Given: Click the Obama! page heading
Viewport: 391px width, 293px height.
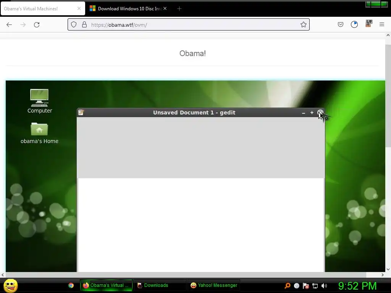Looking at the screenshot, I should (192, 53).
